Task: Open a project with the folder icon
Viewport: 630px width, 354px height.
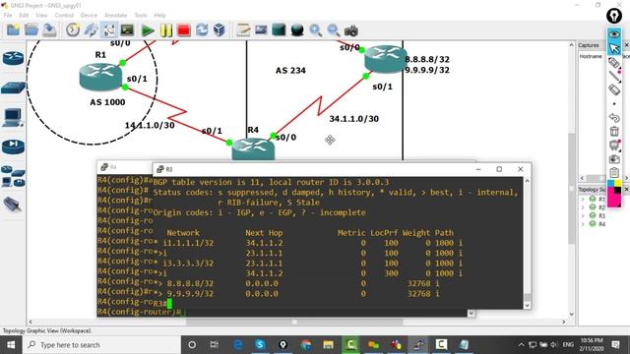Action: click(x=31, y=30)
